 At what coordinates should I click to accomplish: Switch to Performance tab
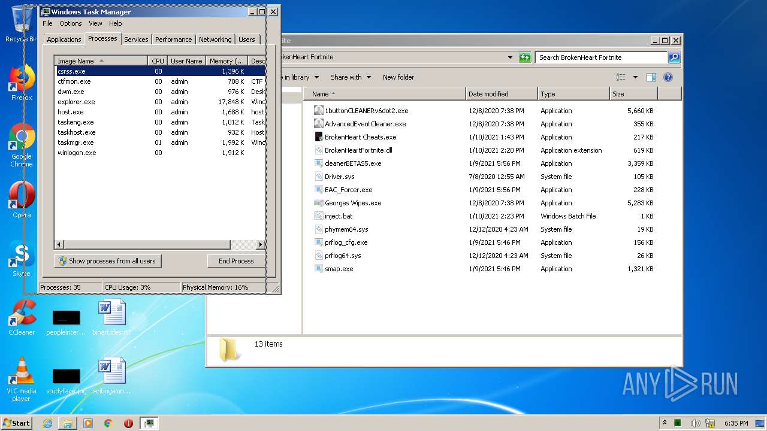173,40
